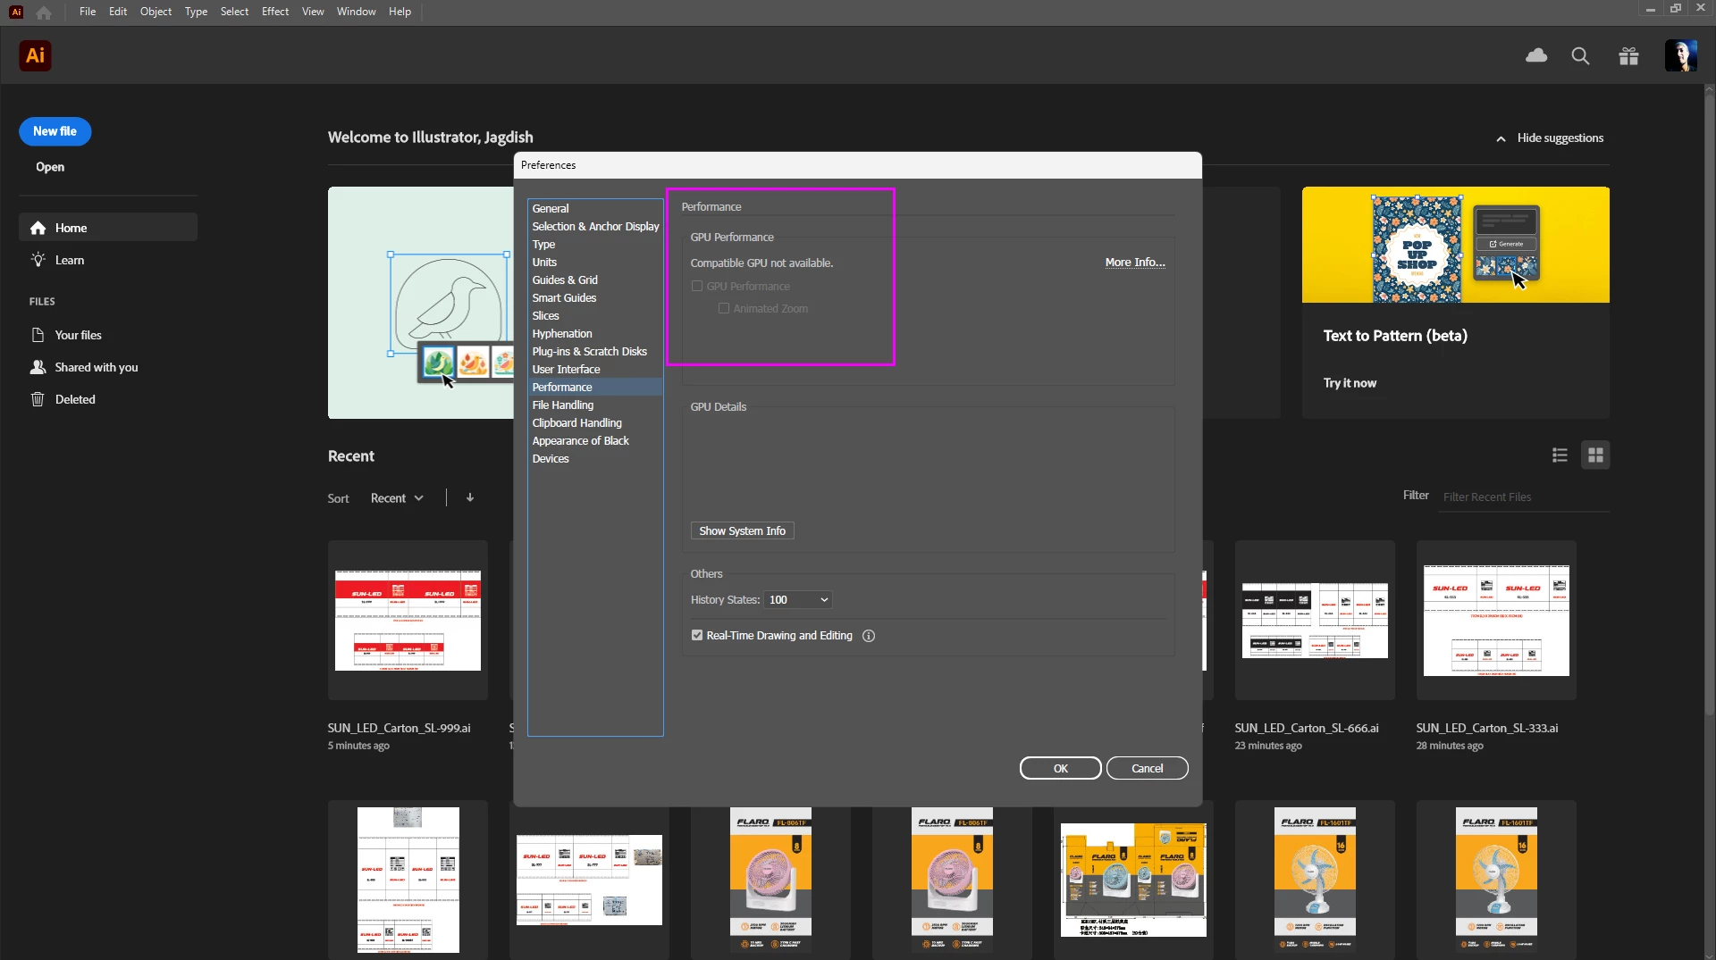Screen dimensions: 1716x960
Task: Open the Type menu
Action: tap(196, 12)
